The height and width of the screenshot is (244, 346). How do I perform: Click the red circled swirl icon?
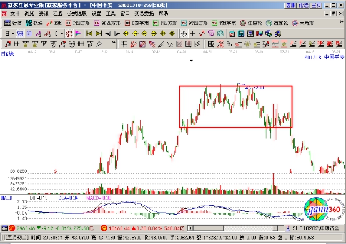click(69, 34)
